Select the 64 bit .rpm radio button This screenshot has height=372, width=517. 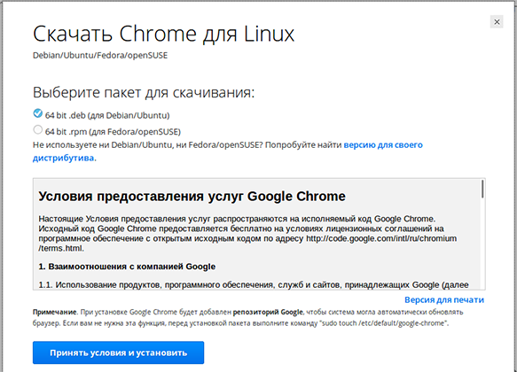coord(38,129)
